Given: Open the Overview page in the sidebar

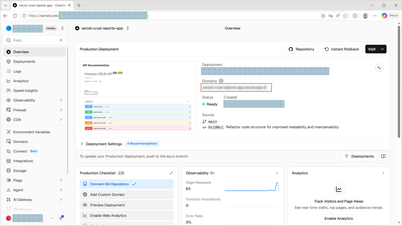Looking at the screenshot, I should 35,52.
